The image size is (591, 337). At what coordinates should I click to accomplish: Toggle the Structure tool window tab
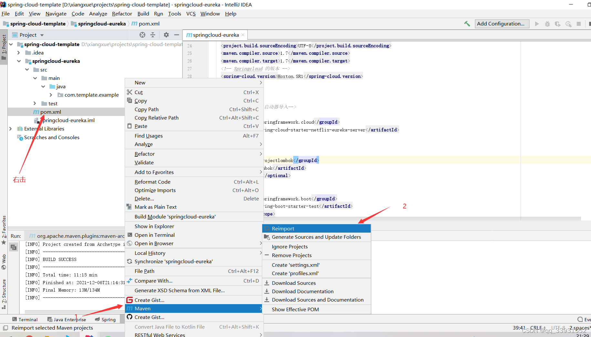click(4, 294)
